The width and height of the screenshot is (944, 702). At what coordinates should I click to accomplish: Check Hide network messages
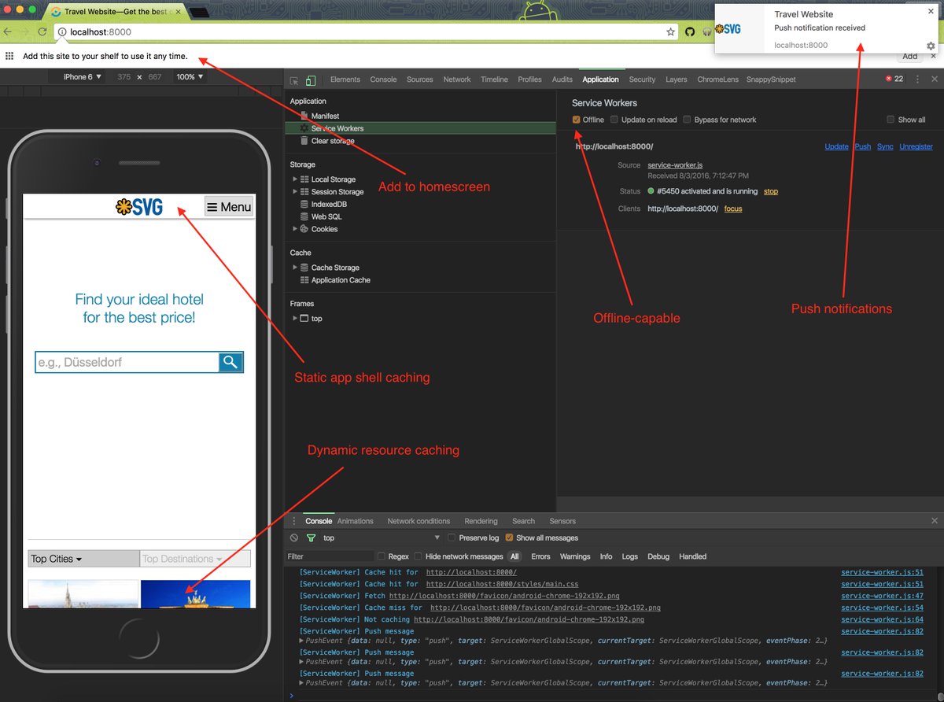point(417,556)
